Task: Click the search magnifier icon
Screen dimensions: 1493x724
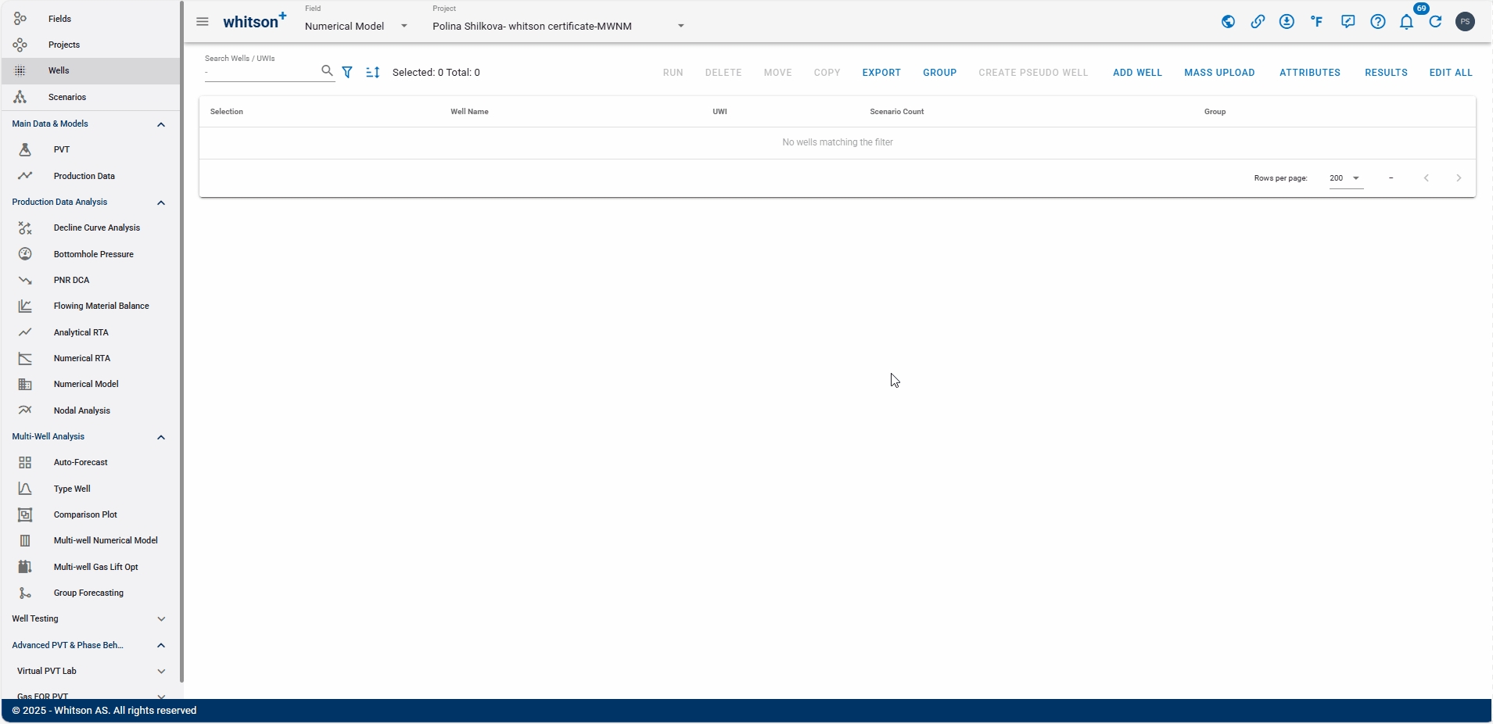Action: (x=327, y=70)
